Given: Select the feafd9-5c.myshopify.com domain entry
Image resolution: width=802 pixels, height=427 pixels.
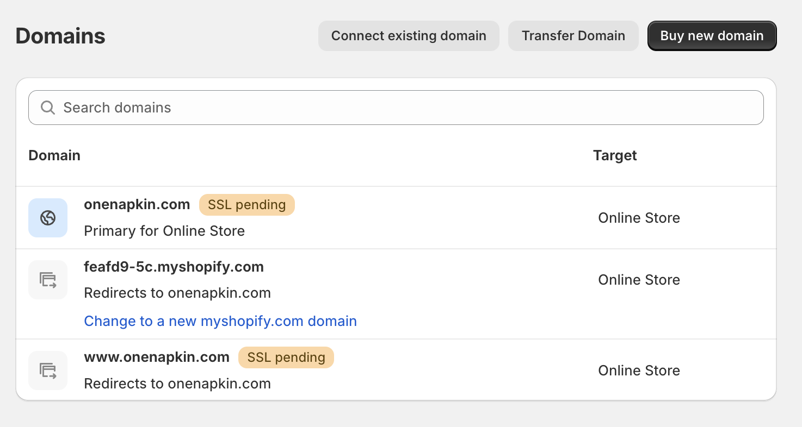Looking at the screenshot, I should 174,267.
